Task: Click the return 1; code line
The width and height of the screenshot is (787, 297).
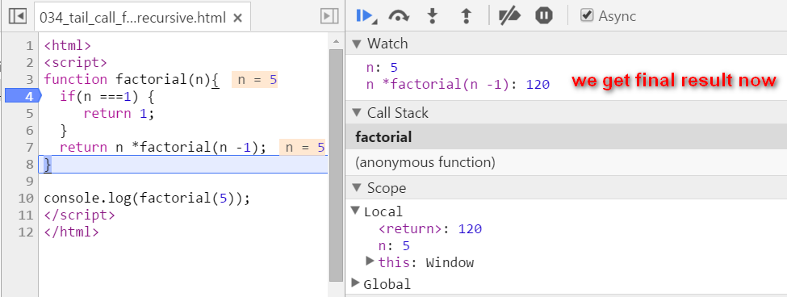Action: [119, 113]
